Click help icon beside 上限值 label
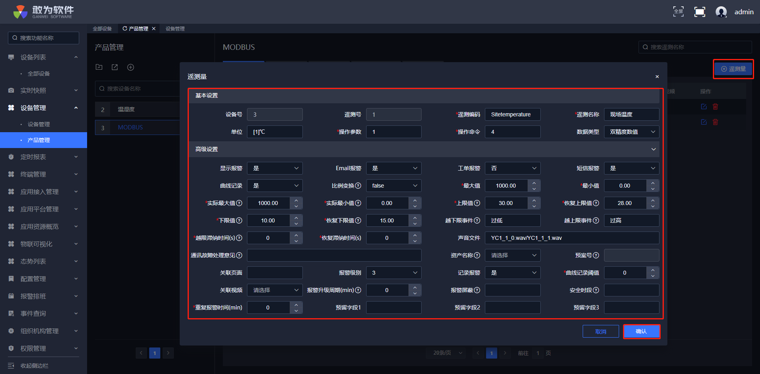The image size is (760, 374). (x=477, y=203)
